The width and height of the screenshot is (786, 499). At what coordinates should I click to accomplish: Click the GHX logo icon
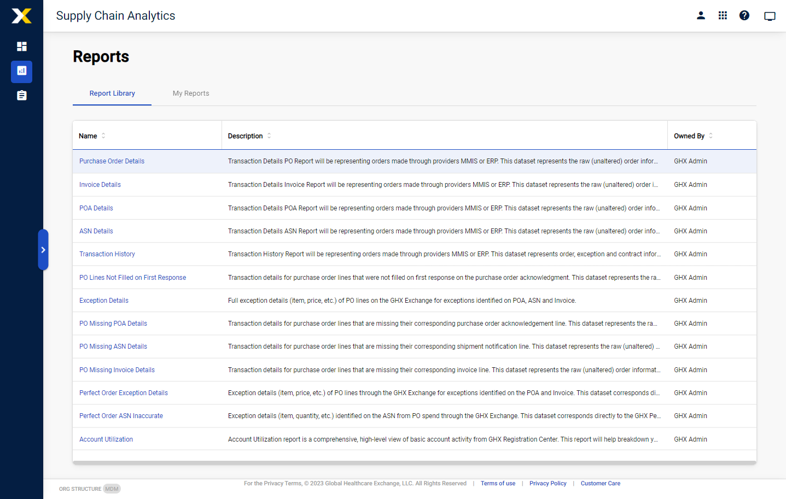(x=21, y=16)
